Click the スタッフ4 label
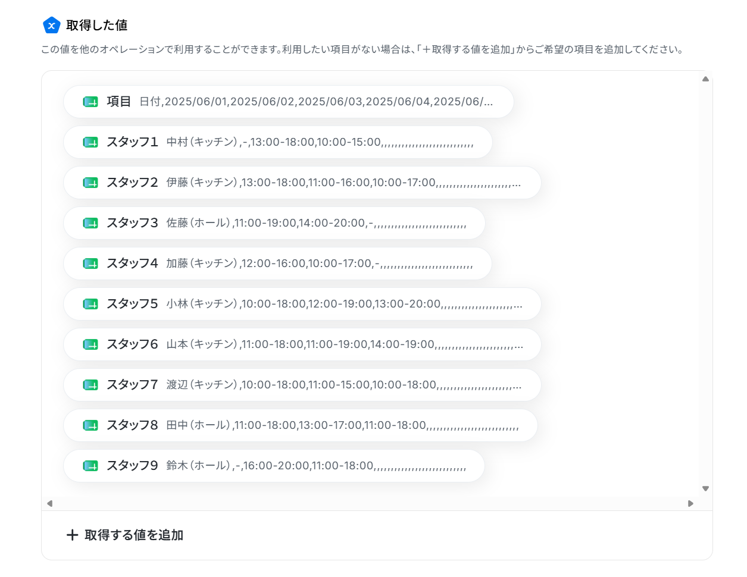The width and height of the screenshot is (747, 577). tap(132, 264)
